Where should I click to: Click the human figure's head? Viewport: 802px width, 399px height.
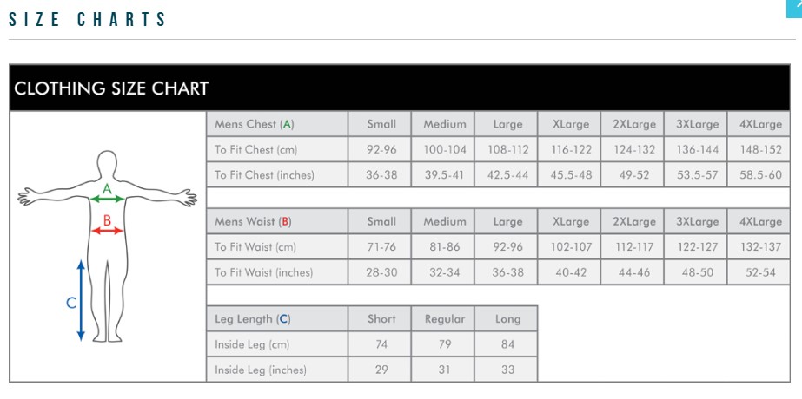pos(107,164)
